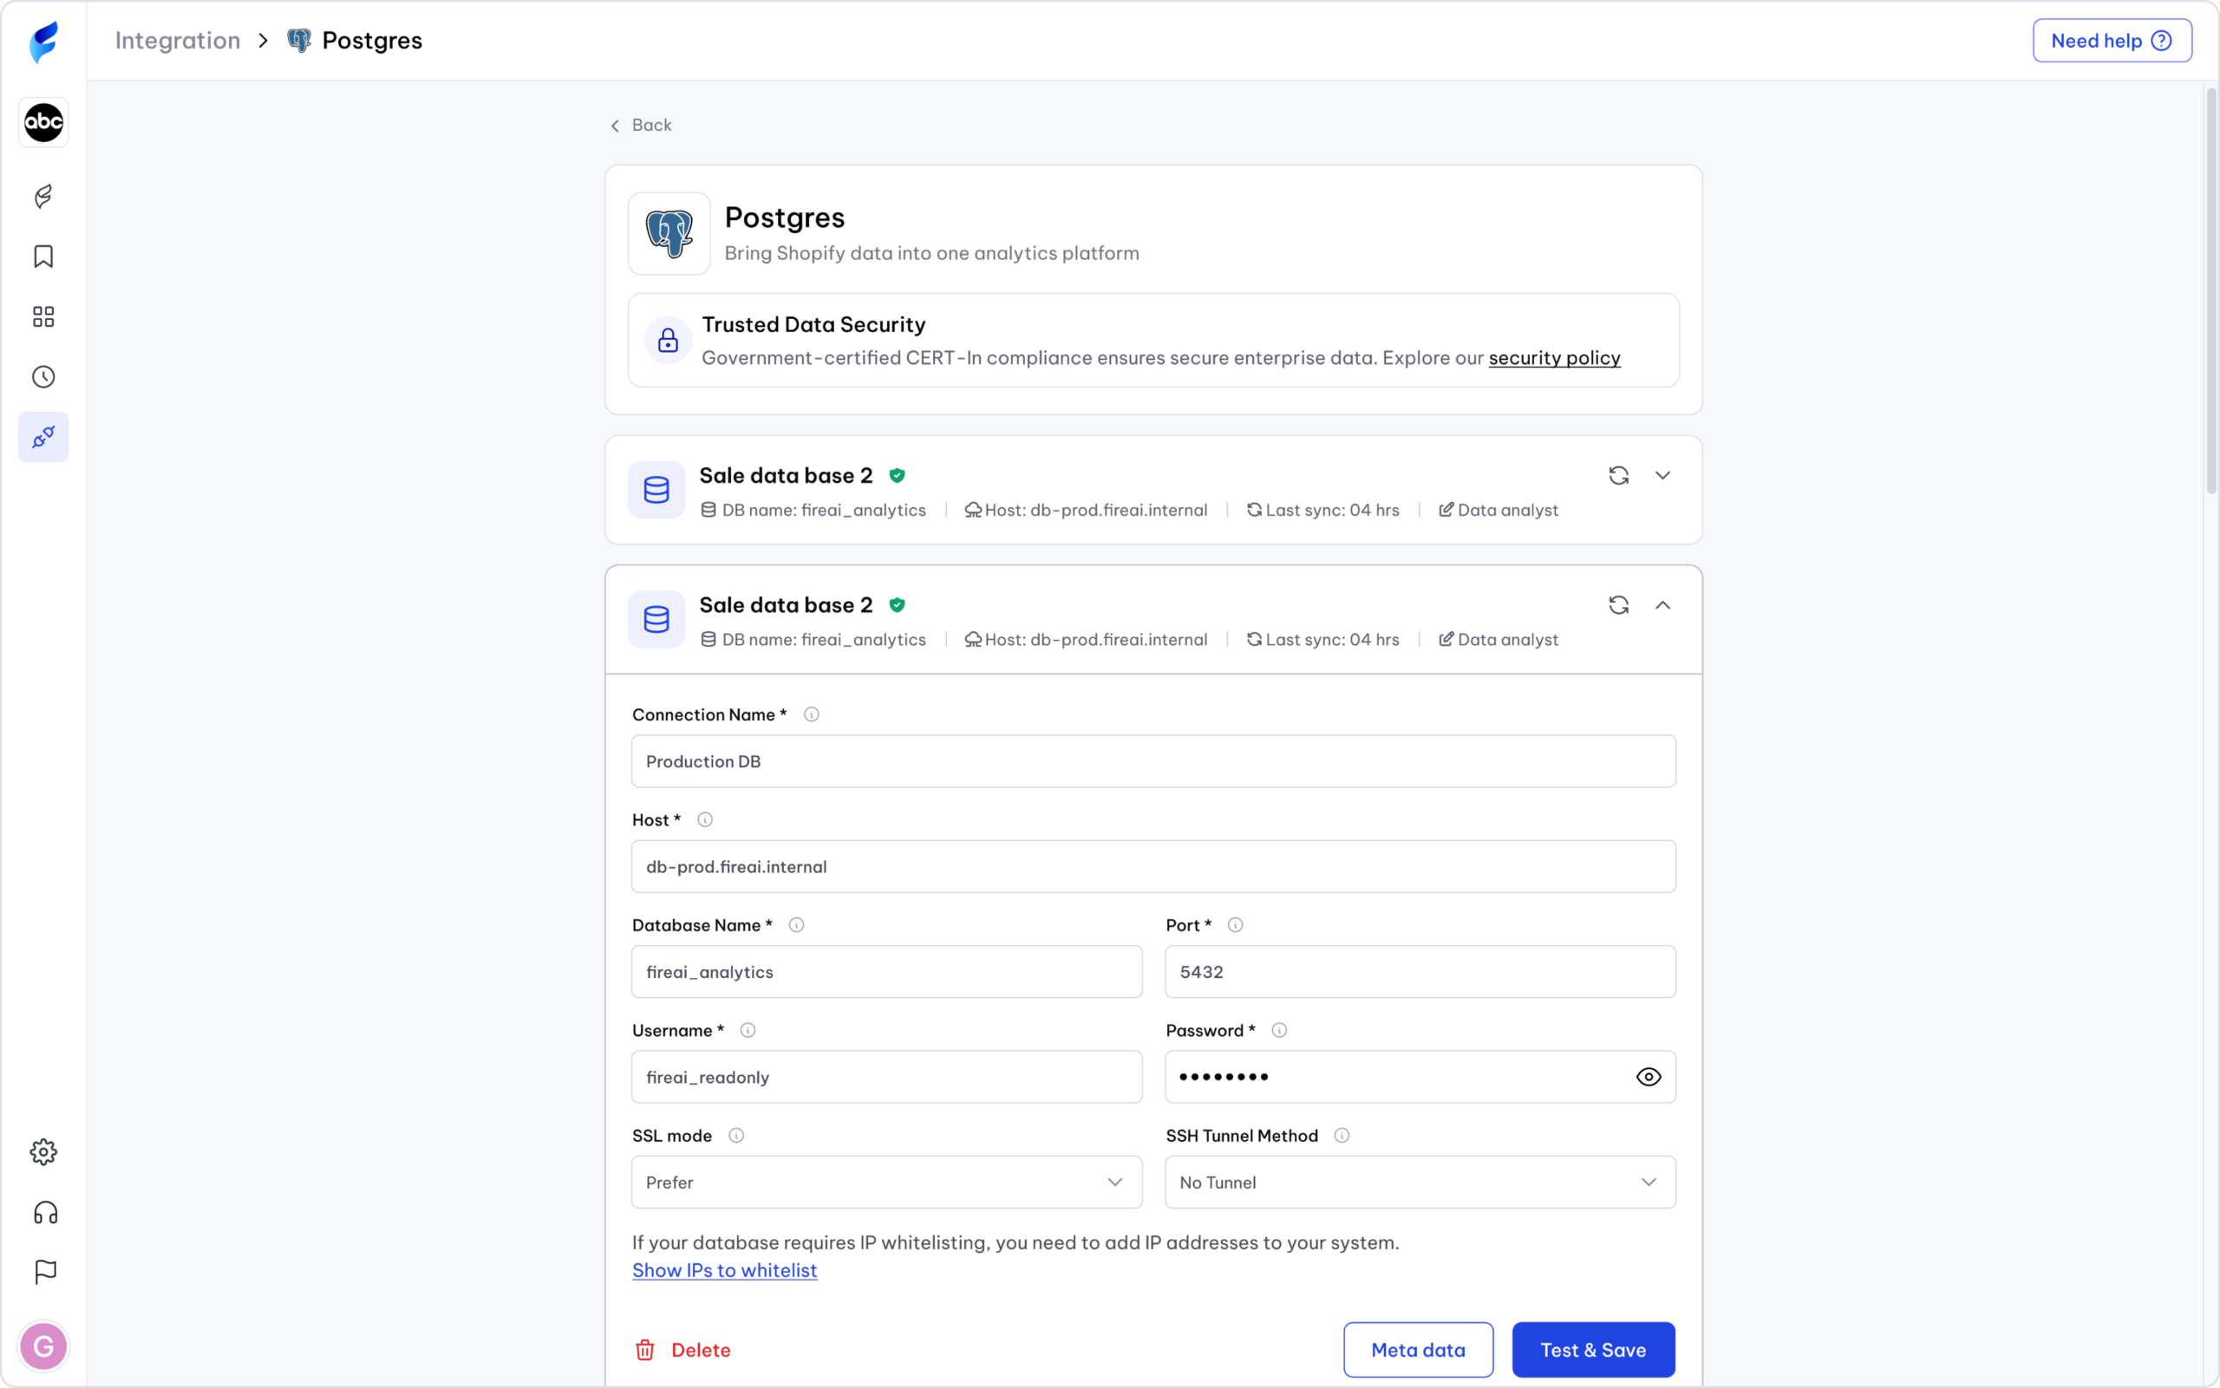This screenshot has height=1388, width=2220.
Task: Expand the first Sale data base 2 card
Action: [1662, 475]
